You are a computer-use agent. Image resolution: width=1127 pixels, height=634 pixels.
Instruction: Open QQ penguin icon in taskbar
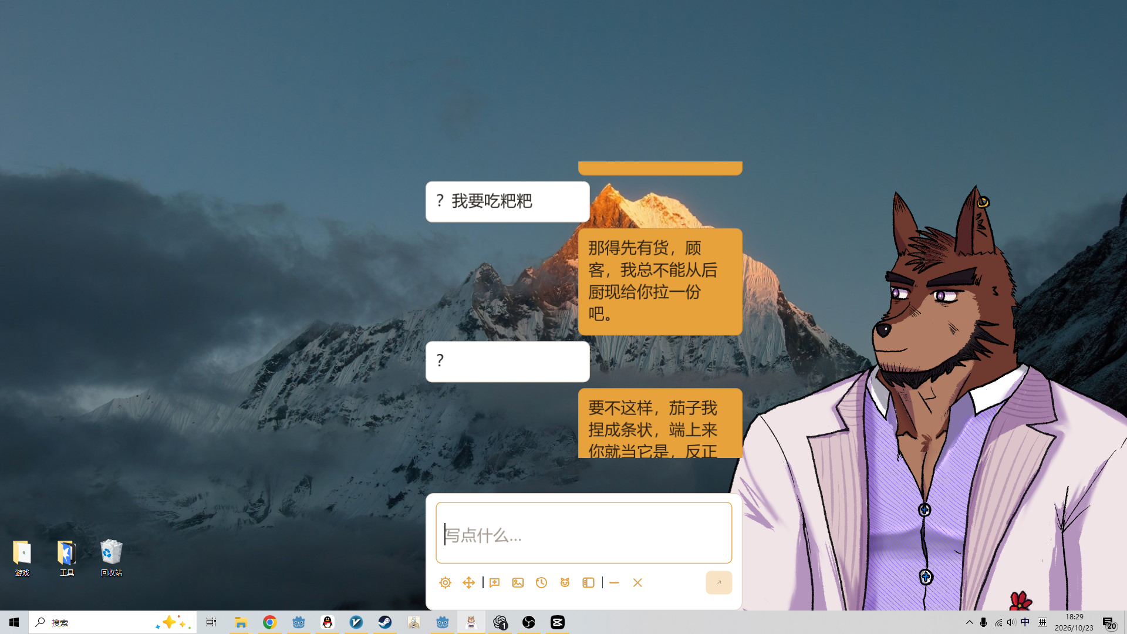[x=327, y=622]
